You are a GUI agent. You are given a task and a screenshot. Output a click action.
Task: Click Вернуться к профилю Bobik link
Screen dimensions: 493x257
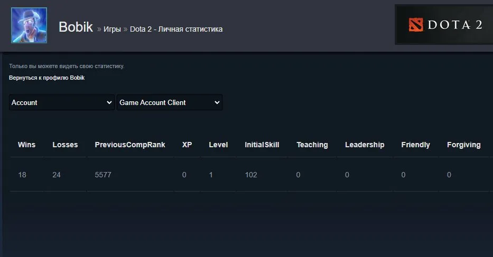click(46, 78)
